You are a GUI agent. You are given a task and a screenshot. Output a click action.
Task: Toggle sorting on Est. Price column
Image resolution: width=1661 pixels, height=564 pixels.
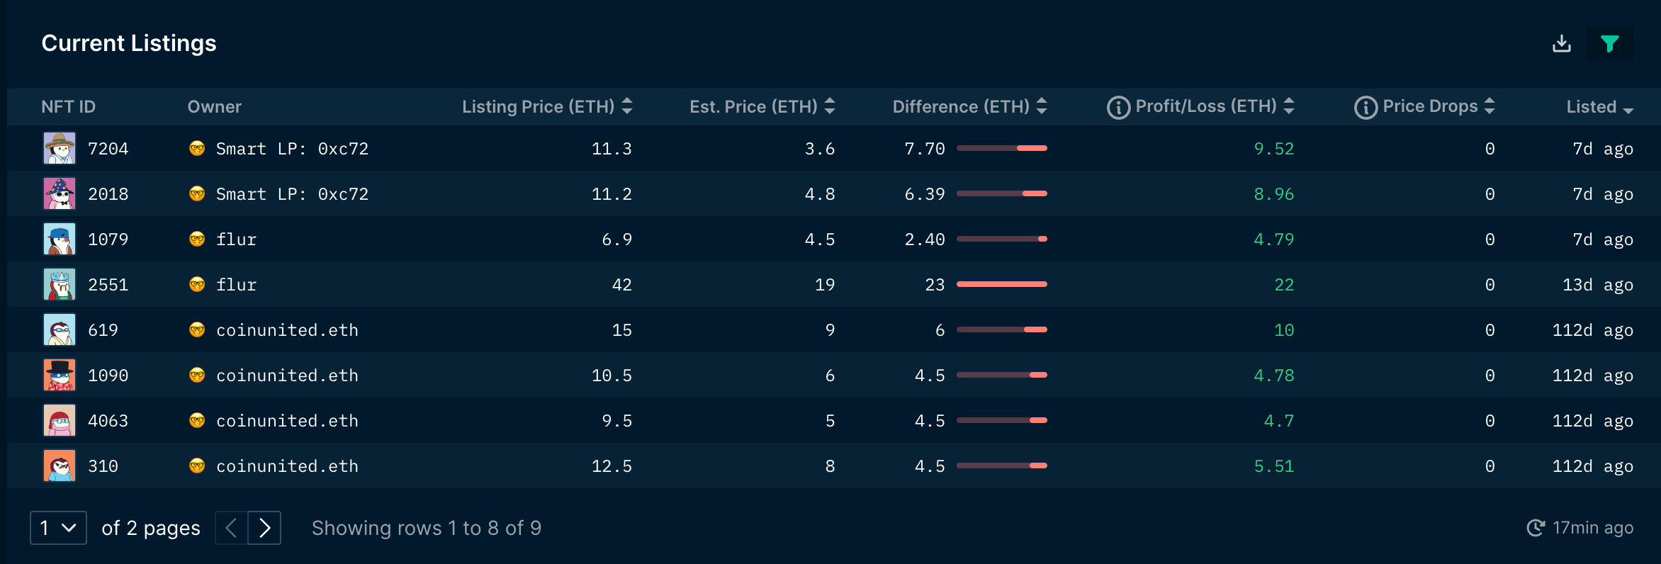(x=830, y=106)
